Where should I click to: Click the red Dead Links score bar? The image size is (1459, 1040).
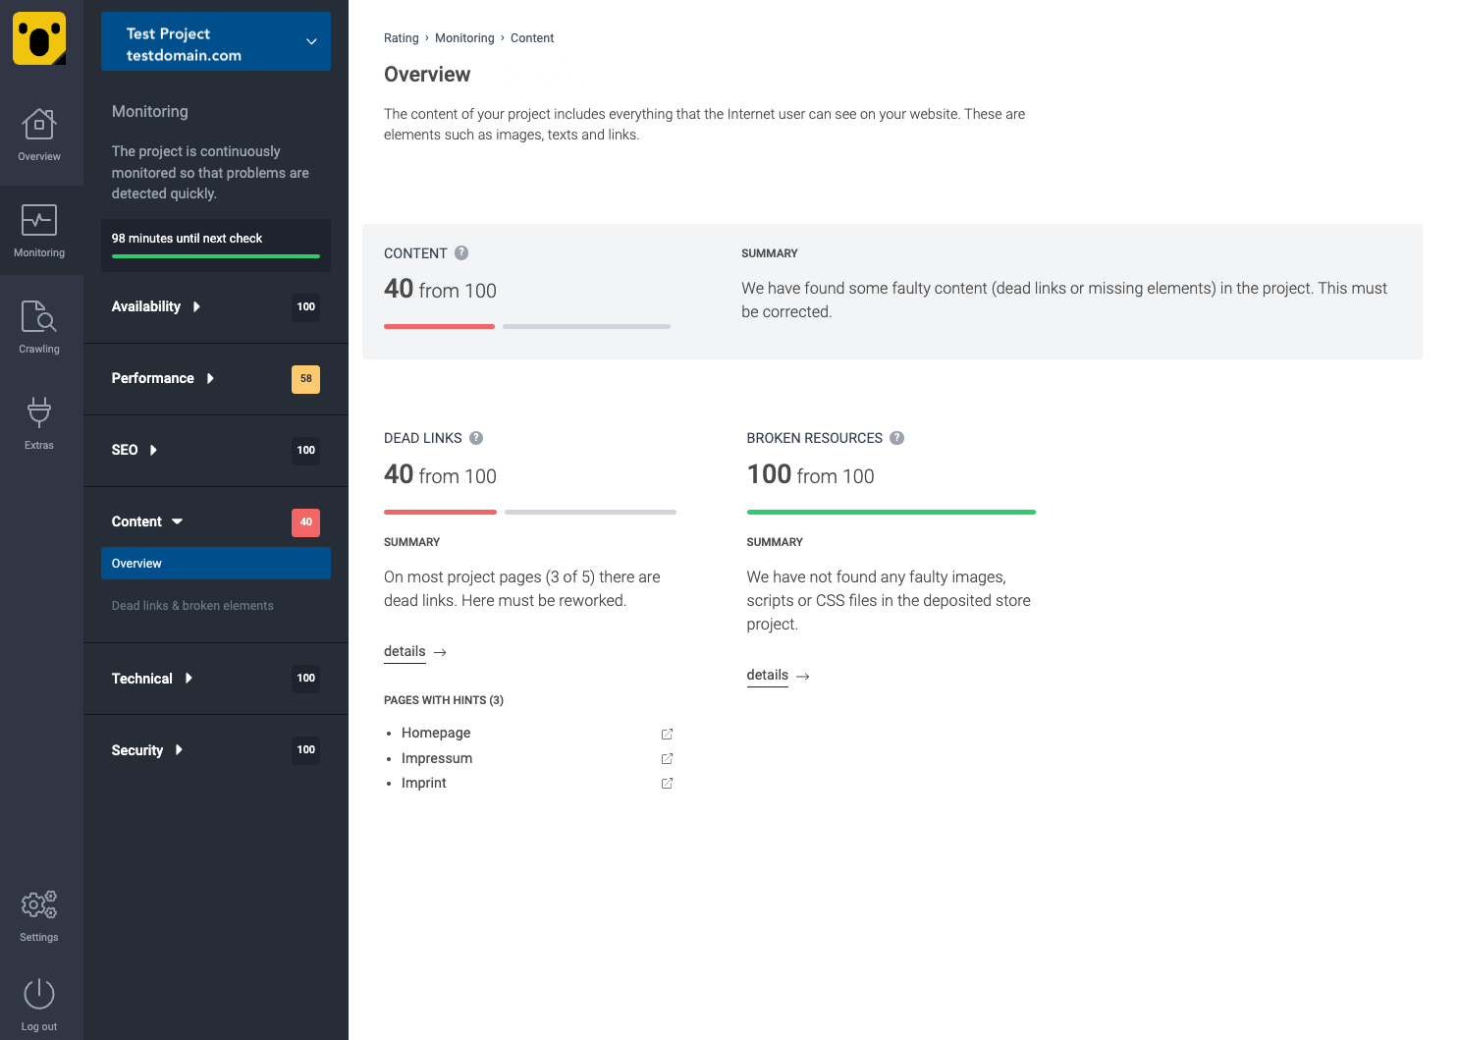(440, 512)
